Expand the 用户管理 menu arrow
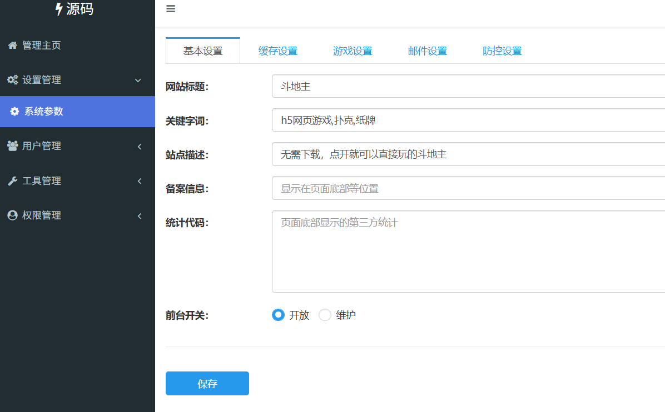 tap(139, 147)
